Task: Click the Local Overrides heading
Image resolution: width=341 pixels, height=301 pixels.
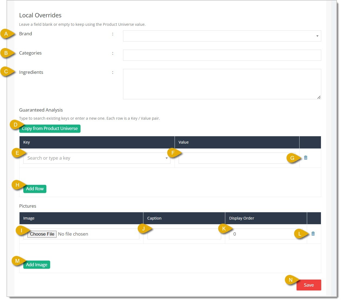Action: [x=40, y=15]
